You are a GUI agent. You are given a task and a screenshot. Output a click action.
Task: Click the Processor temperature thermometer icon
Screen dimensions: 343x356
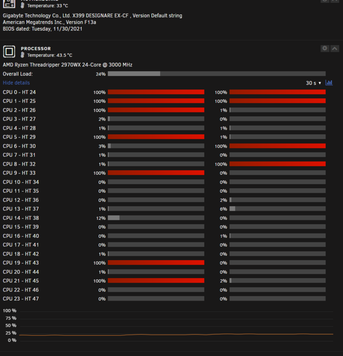tap(22, 55)
